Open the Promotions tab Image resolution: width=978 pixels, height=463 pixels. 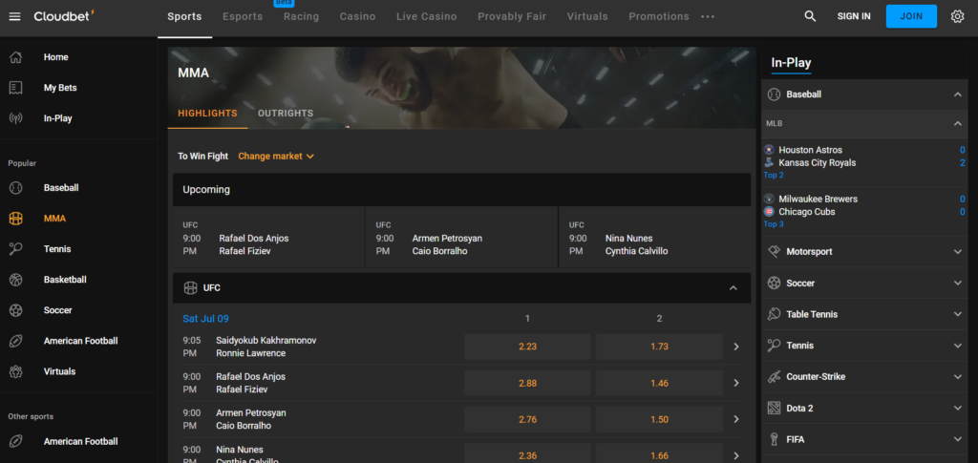659,17
